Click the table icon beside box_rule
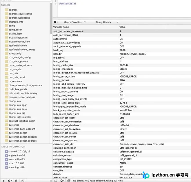 click(6, 73)
